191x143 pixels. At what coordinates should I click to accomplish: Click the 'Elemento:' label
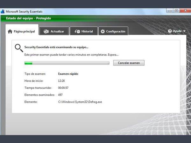(x=31, y=102)
